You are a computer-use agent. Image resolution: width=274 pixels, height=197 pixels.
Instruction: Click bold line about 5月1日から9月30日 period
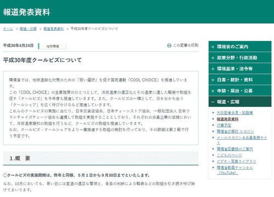coord(77,175)
